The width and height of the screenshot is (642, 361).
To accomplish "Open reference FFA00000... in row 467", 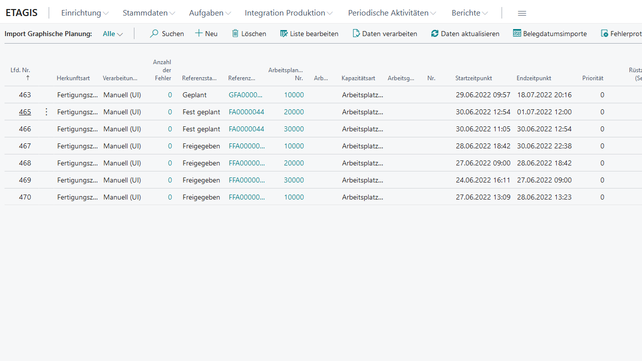I will [247, 146].
